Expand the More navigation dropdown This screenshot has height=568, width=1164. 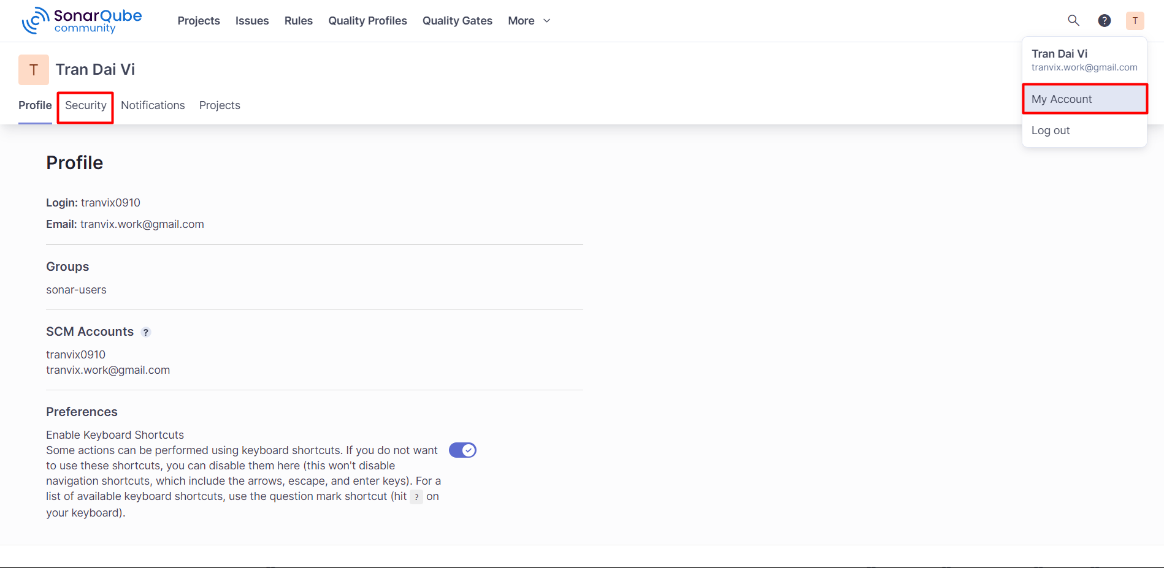coord(521,21)
